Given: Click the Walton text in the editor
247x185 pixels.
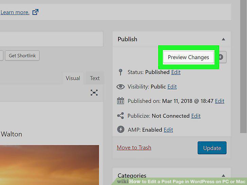Looking at the screenshot, I should pyautogui.click(x=12, y=134).
